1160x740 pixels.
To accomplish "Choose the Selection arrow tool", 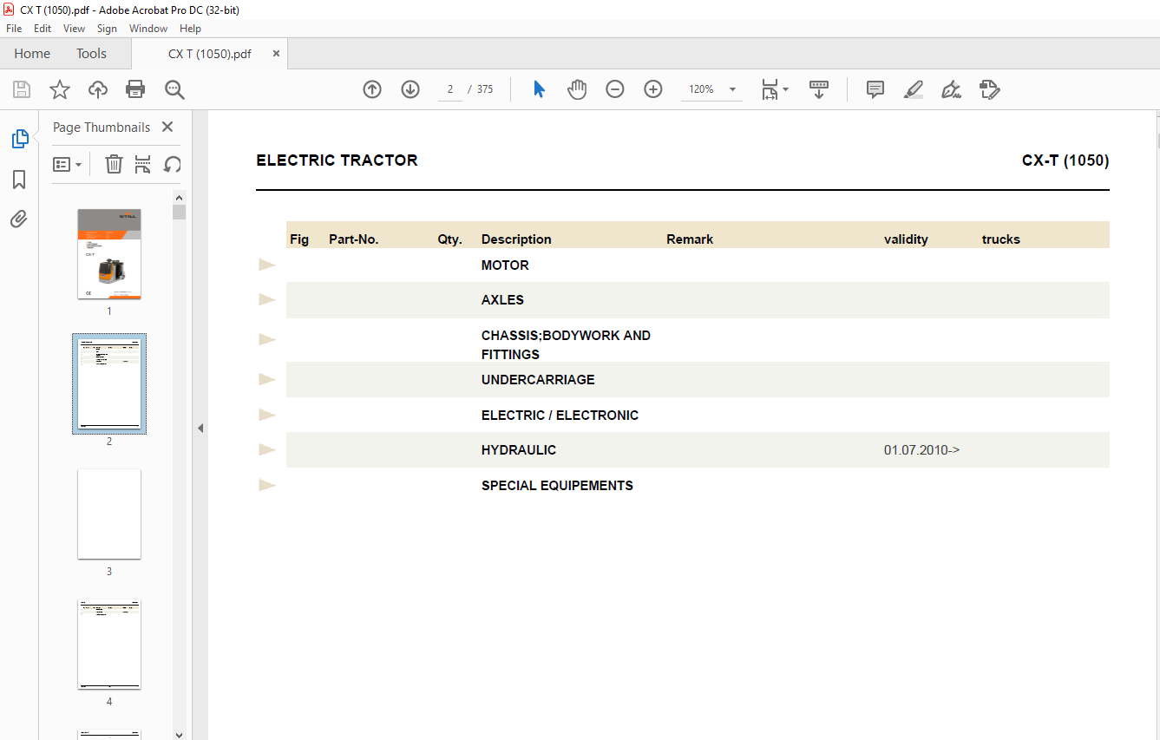I will click(x=539, y=89).
